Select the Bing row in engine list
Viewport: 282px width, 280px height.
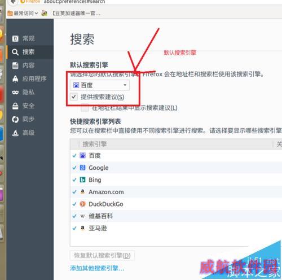click(x=176, y=180)
